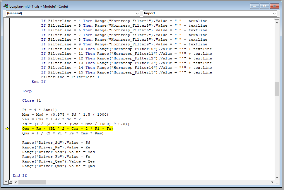Close the Module1 code window
Screen dimensions: 284x190
tap(275, 6)
